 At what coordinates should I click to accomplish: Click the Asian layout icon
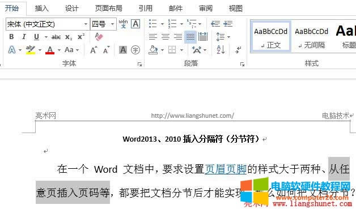(197, 50)
